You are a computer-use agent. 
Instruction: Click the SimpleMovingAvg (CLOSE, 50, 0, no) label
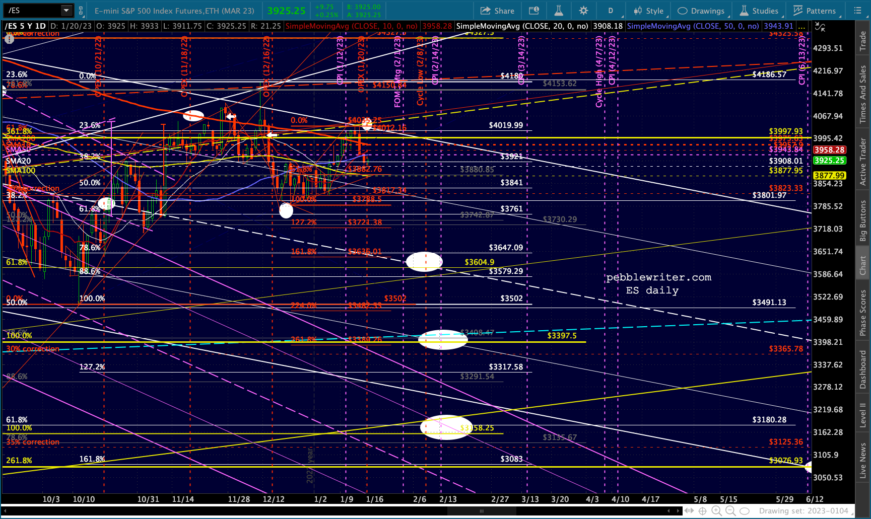(x=693, y=26)
